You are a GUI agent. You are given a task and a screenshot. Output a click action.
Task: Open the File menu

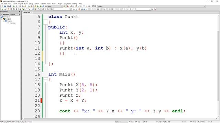coord(2,4)
